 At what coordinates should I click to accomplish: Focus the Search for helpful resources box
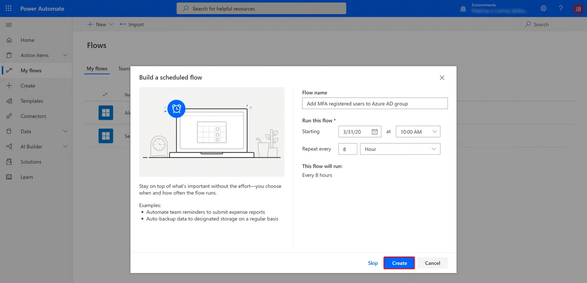(x=261, y=8)
